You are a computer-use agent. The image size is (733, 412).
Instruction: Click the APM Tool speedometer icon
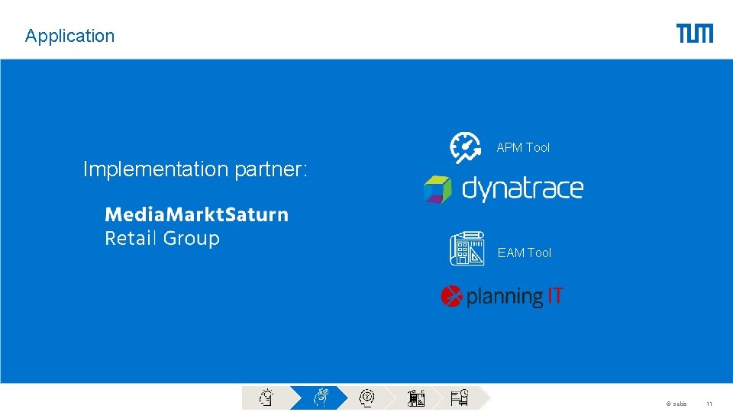pos(465,147)
